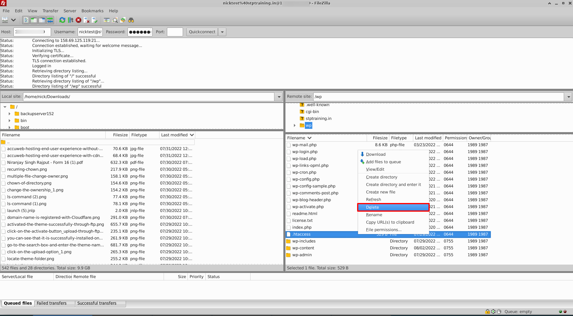Image resolution: width=573 pixels, height=316 pixels.
Task: Open the File menu
Action: [x=6, y=11]
